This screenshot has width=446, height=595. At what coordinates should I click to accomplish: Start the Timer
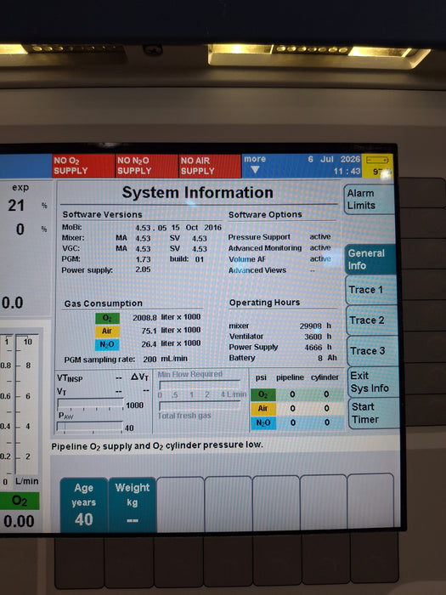pyautogui.click(x=374, y=413)
